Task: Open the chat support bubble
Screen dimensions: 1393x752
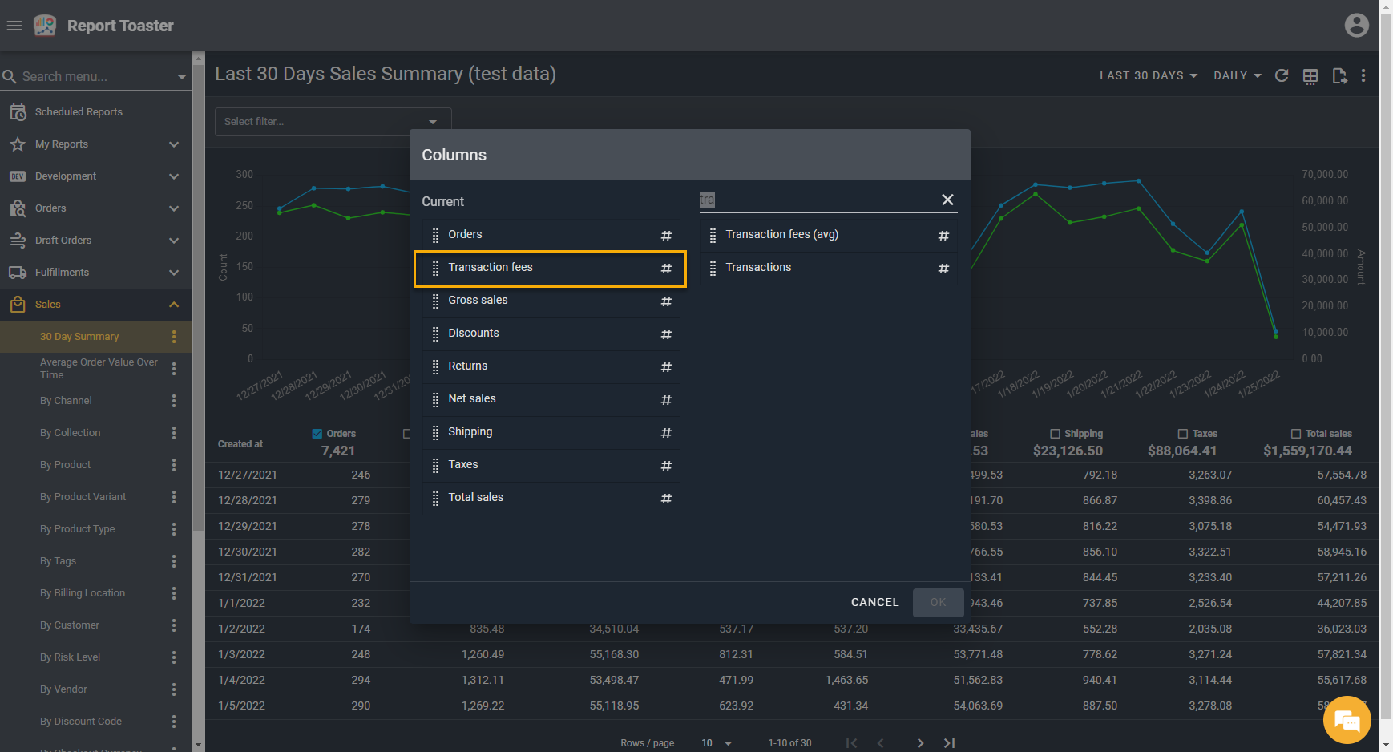Action: pyautogui.click(x=1347, y=721)
